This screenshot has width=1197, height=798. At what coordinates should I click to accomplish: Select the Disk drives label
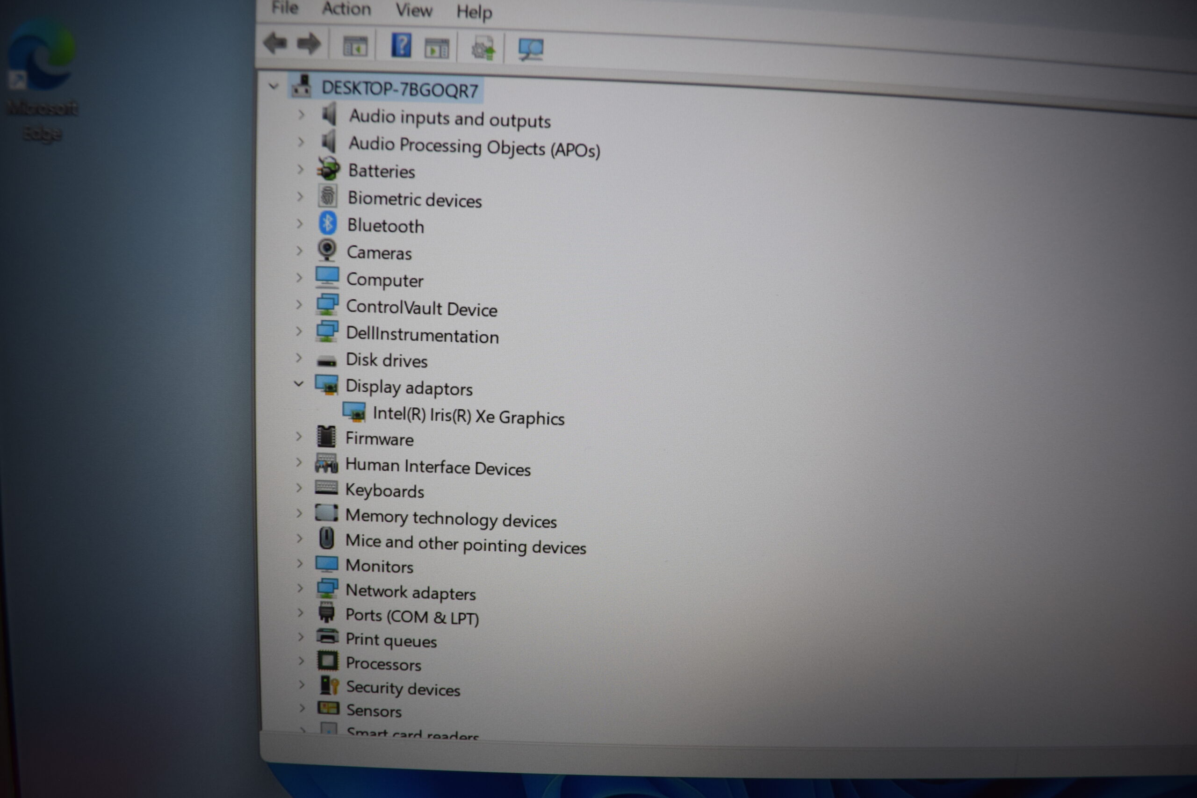[x=386, y=360]
